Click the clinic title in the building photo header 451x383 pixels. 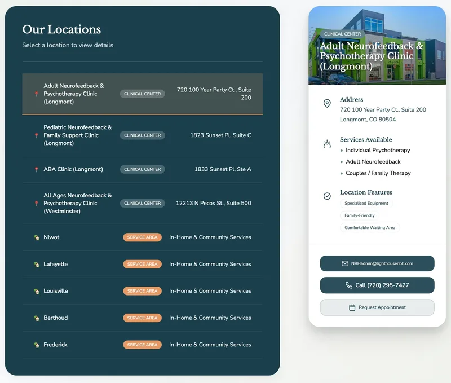click(x=372, y=56)
